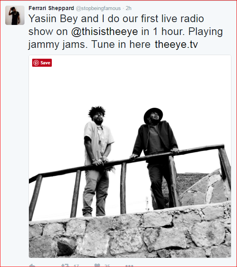The height and width of the screenshot is (267, 237).
Task: Open Ferrari Sheppard's profile avatar
Action: tap(15, 15)
